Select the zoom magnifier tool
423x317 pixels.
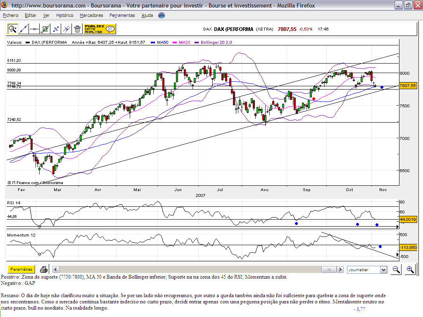pos(12,29)
